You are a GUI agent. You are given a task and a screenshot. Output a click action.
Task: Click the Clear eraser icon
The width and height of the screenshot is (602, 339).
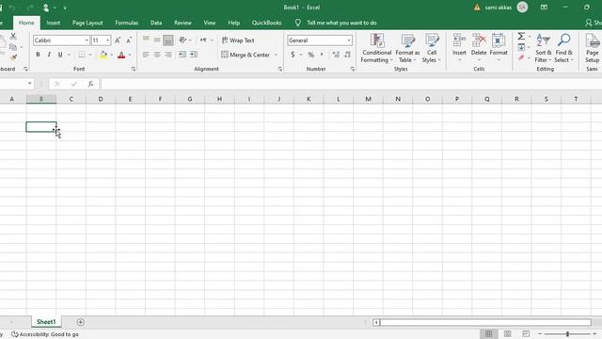click(521, 57)
